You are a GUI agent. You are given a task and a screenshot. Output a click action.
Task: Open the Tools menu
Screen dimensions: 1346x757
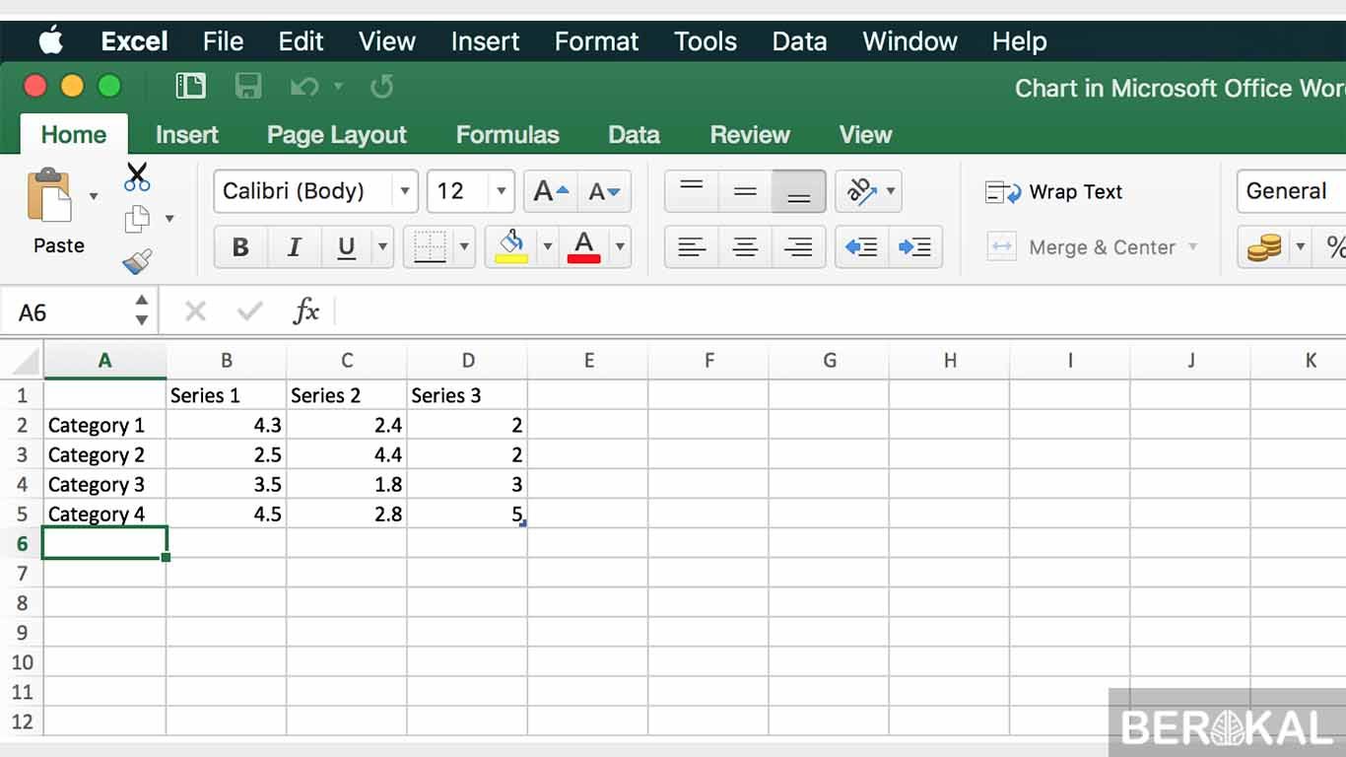pos(706,41)
